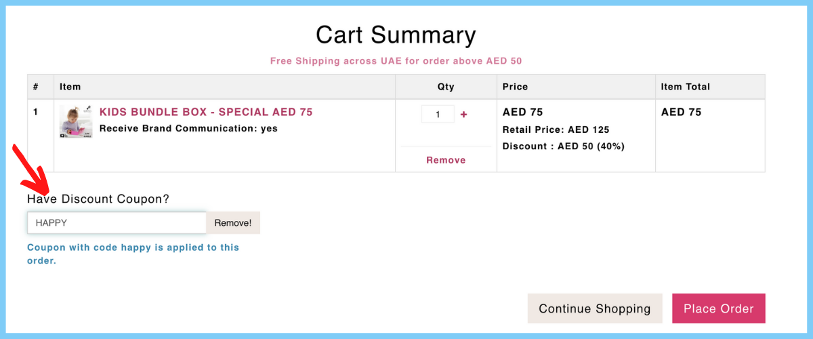The width and height of the screenshot is (813, 339).
Task: Click the HAPPY coupon code field
Action: pyautogui.click(x=117, y=222)
